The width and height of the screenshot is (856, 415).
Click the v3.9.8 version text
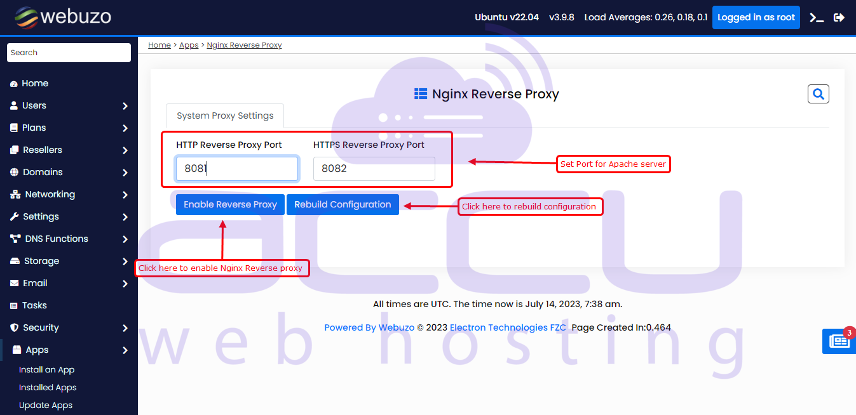(x=562, y=17)
